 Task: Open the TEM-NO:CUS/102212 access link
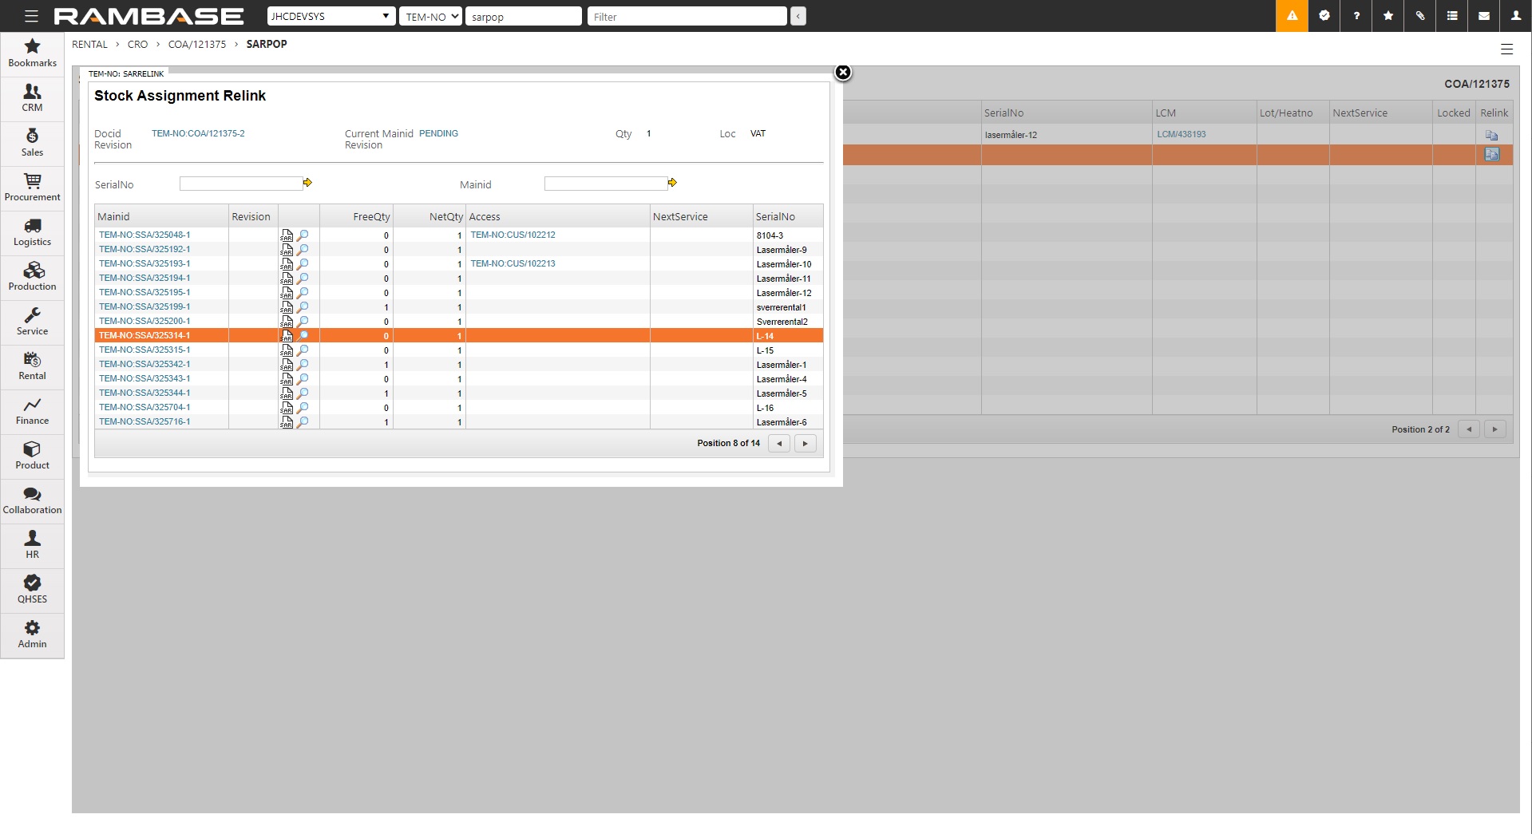(513, 235)
